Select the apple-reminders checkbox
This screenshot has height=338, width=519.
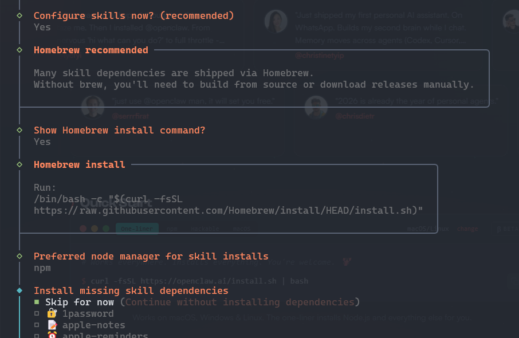pos(37,335)
